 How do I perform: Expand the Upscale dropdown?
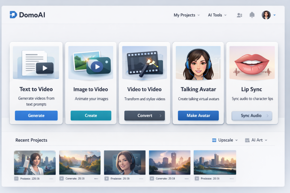point(225,140)
